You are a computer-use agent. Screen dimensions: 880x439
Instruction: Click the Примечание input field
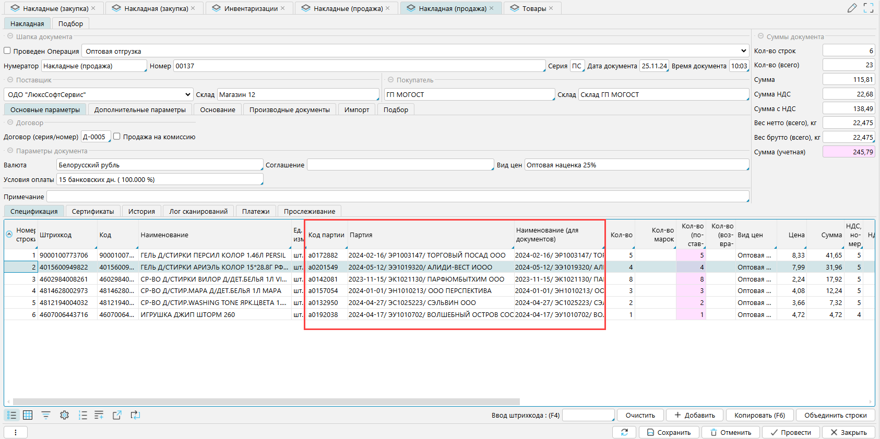pos(397,197)
